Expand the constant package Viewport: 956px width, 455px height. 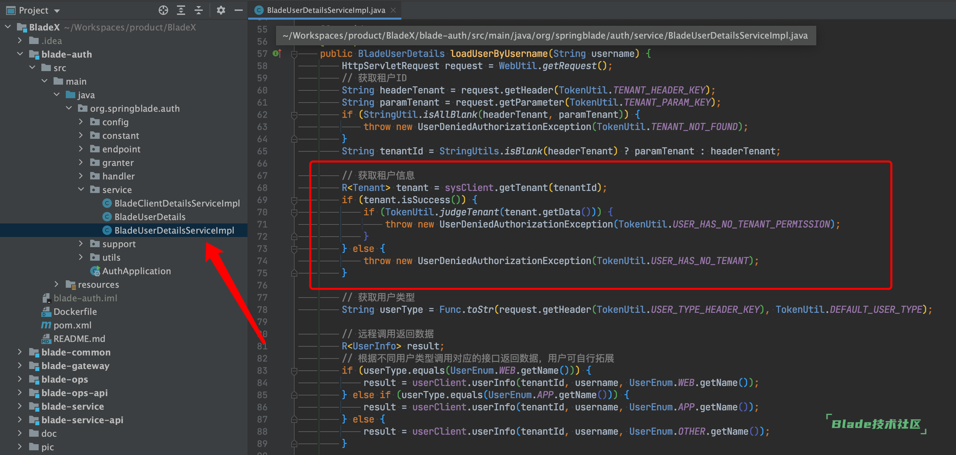tap(81, 135)
